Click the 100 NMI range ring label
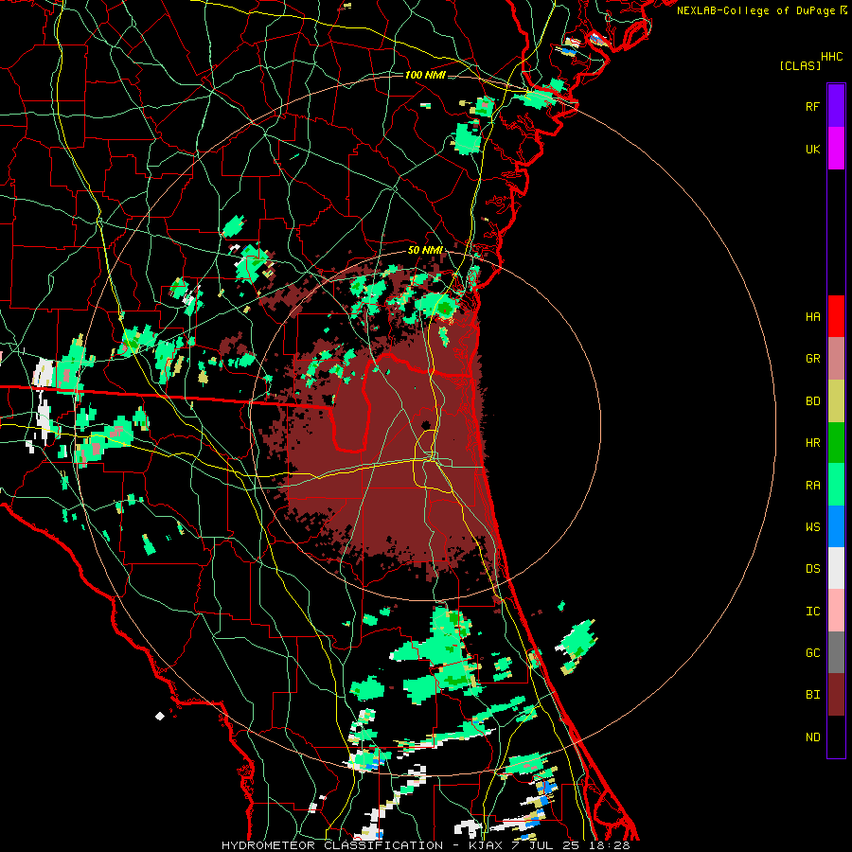852x852 pixels. 425,75
